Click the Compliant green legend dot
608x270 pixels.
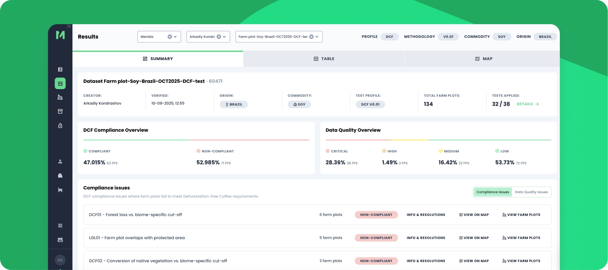[85, 151]
